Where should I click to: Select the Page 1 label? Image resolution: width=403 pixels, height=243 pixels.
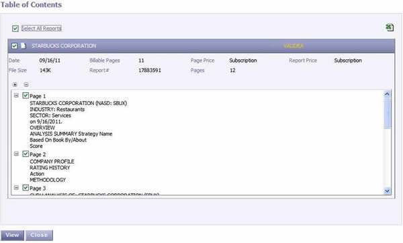[38, 96]
